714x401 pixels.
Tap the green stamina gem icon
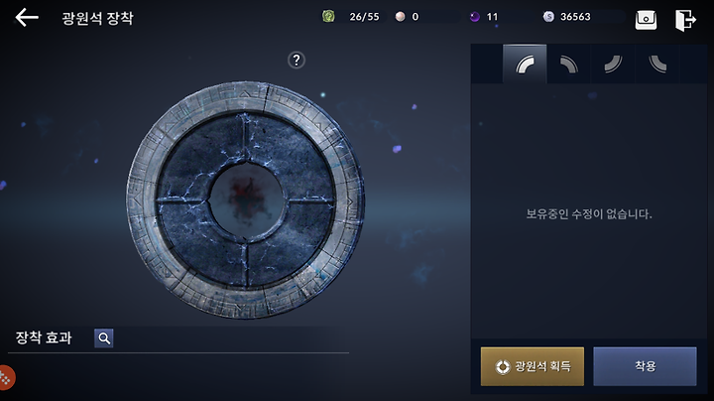click(328, 17)
